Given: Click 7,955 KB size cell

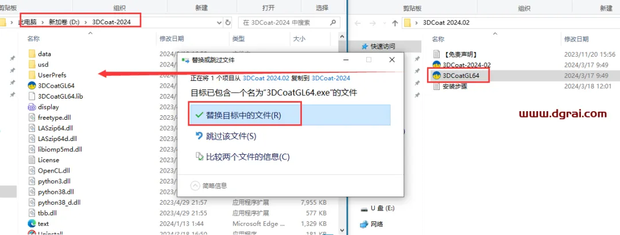Looking at the screenshot, I should [x=313, y=202].
